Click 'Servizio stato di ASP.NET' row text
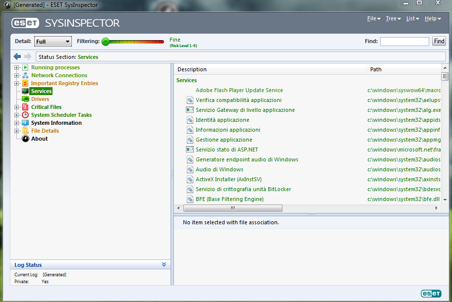This screenshot has width=452, height=302. (227, 150)
